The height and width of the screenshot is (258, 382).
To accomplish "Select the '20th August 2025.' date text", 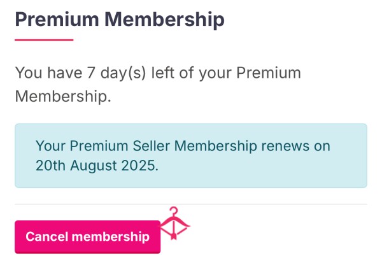I will point(97,166).
